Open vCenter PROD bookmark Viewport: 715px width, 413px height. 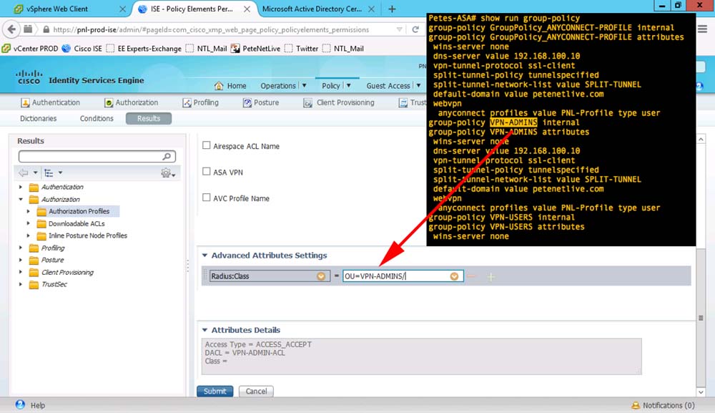pyautogui.click(x=30, y=49)
